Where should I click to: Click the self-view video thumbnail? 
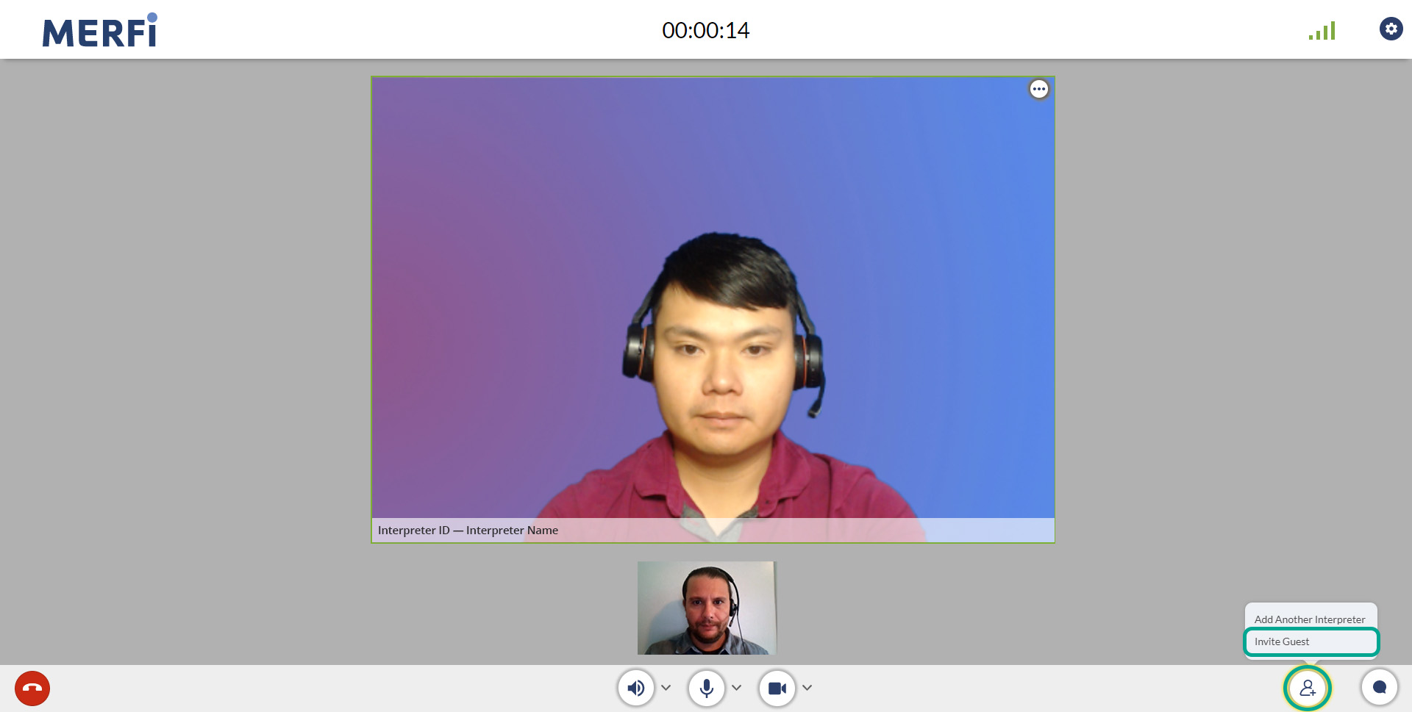pos(707,608)
